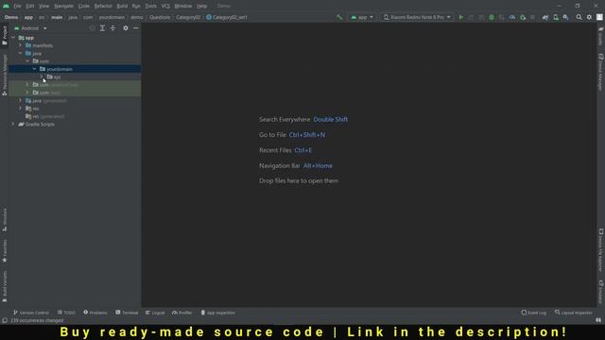Open the Resource Manager side tab
The width and height of the screenshot is (605, 340).
5,76
